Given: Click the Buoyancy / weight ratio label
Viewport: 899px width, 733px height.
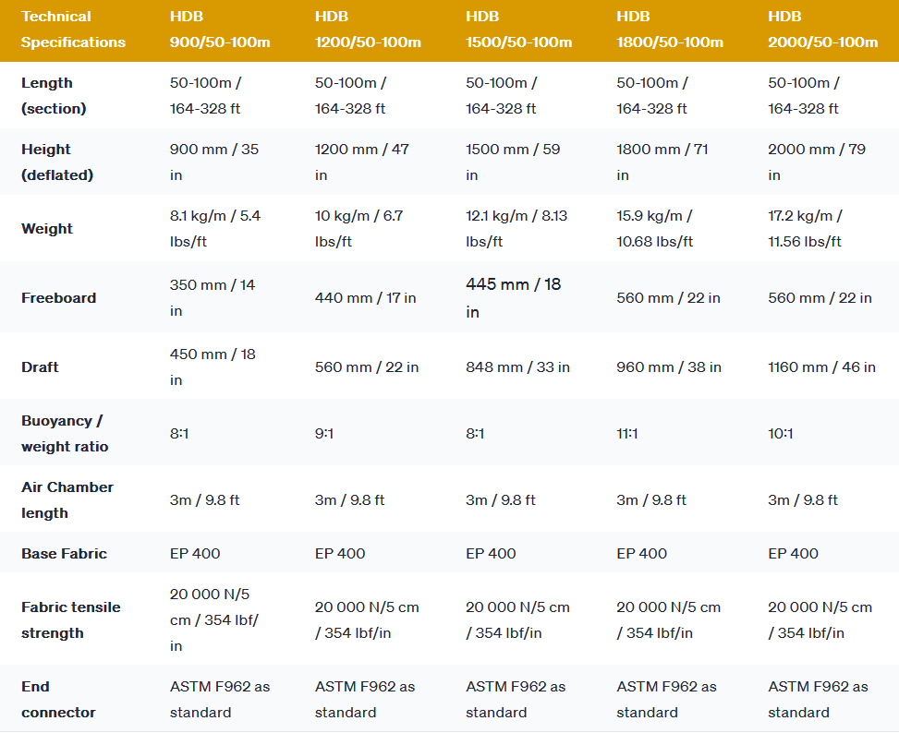Looking at the screenshot, I should coord(65,434).
